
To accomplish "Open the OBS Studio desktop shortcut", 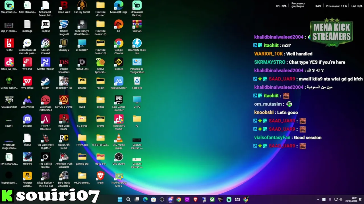I will coord(119,159).
